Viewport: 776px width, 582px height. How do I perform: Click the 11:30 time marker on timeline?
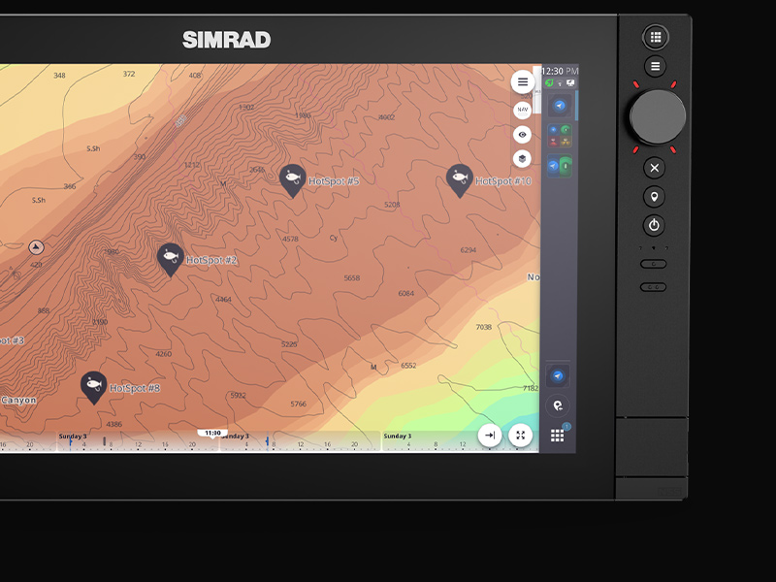(212, 433)
